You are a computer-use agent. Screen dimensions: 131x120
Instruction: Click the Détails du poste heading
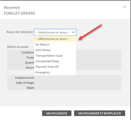tap(18, 47)
